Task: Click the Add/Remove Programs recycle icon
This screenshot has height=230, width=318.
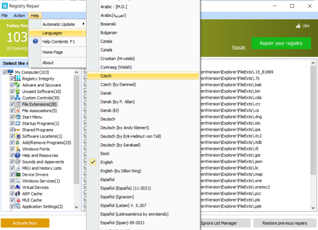Action: pyautogui.click(x=18, y=142)
